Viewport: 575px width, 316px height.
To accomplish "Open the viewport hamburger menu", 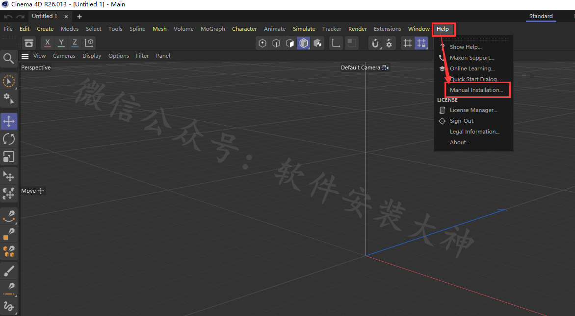I will coord(25,56).
